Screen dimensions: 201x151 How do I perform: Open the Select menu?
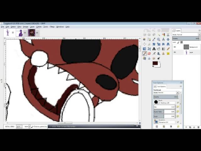(x=13, y=27)
